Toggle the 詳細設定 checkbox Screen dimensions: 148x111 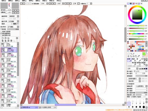[128, 84]
